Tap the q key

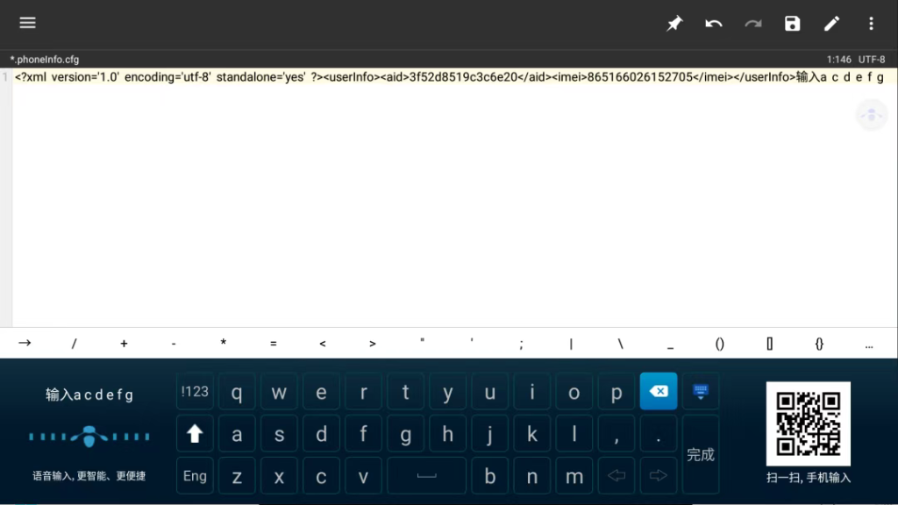click(237, 392)
